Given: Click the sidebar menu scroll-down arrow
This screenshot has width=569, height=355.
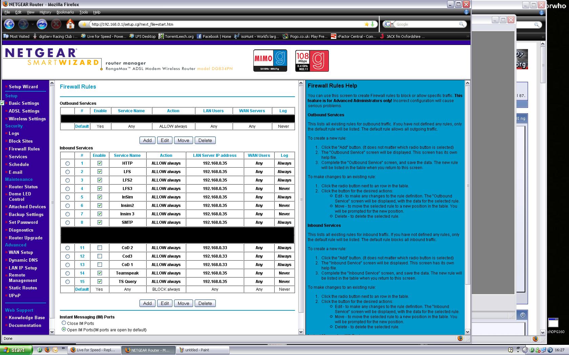Looking at the screenshot, I should tap(52, 332).
